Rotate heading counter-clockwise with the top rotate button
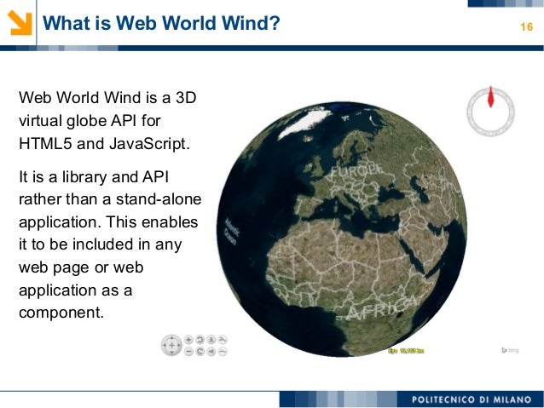 200,340
